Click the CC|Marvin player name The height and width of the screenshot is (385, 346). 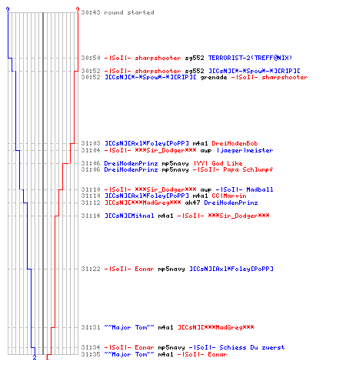pos(229,196)
